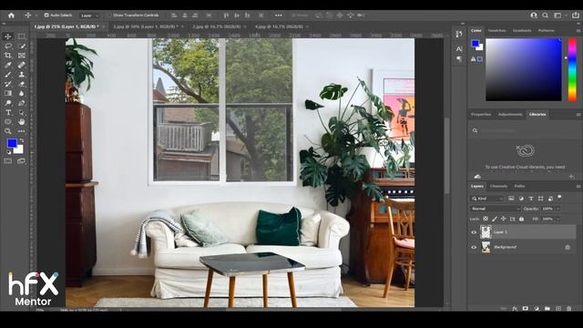Screen dimensions: 583x328
Task: Open the Opacity slider dropdown arrow
Action: click(557, 209)
